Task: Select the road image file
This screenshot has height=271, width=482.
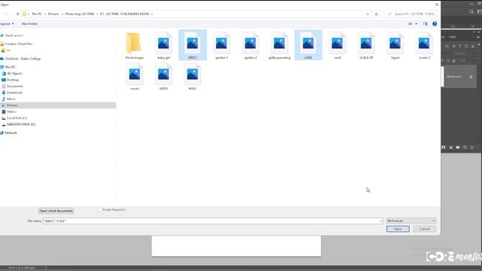Action: tap(337, 45)
